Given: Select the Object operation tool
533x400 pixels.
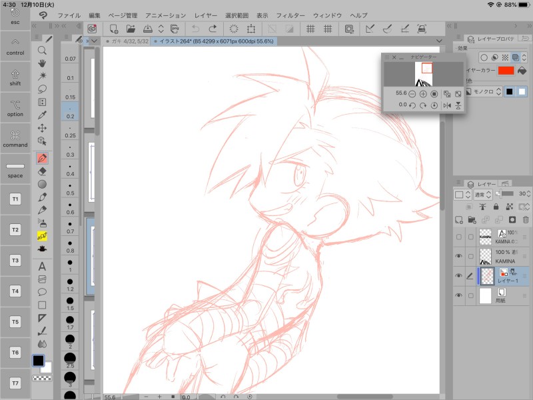Looking at the screenshot, I should (42, 141).
